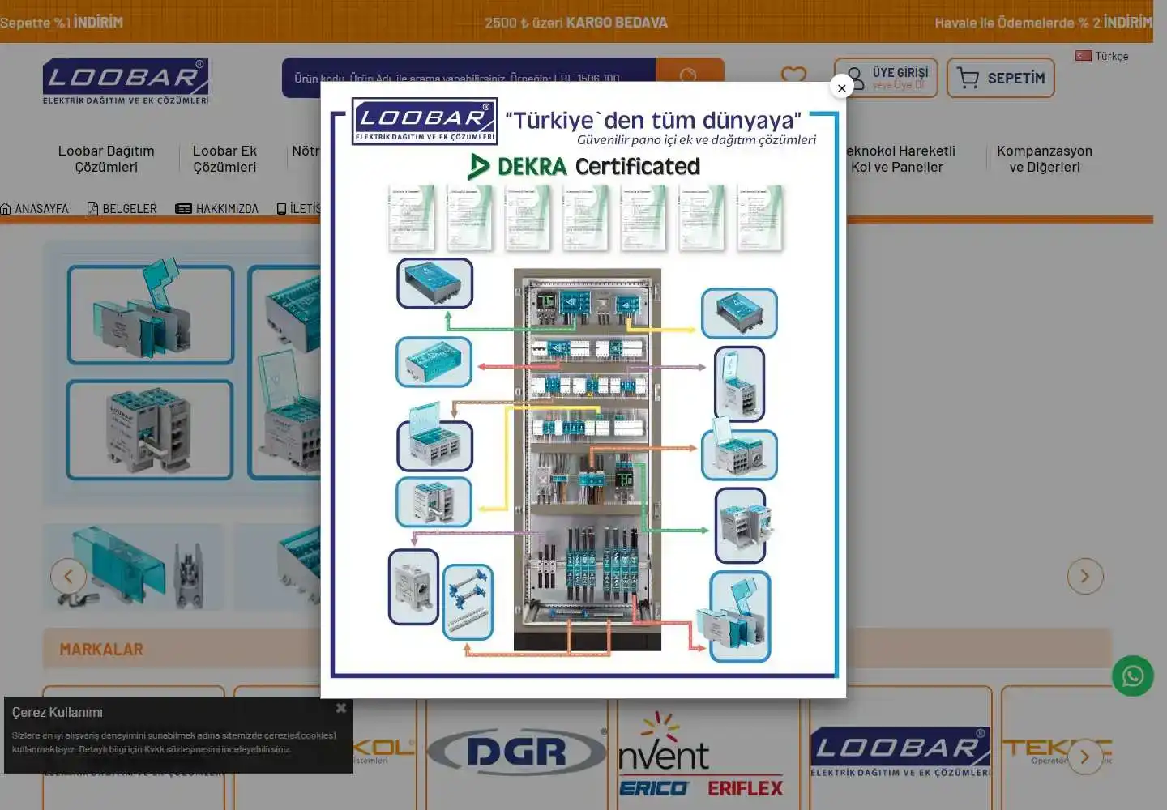Click 2500 ₺ üzeri KARGO BEDAVA banner text
The image size is (1167, 810).
[576, 23]
